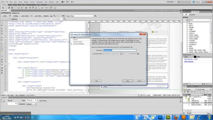Click the Hyperlink icon in the Insert bar

tap(3, 8)
